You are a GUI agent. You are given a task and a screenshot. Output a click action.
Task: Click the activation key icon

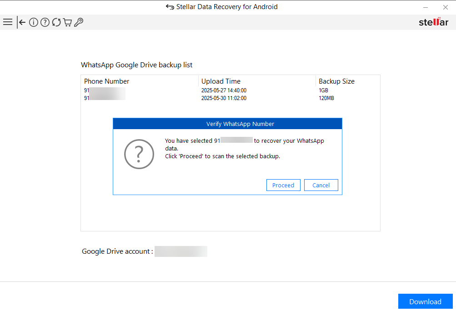pos(79,22)
